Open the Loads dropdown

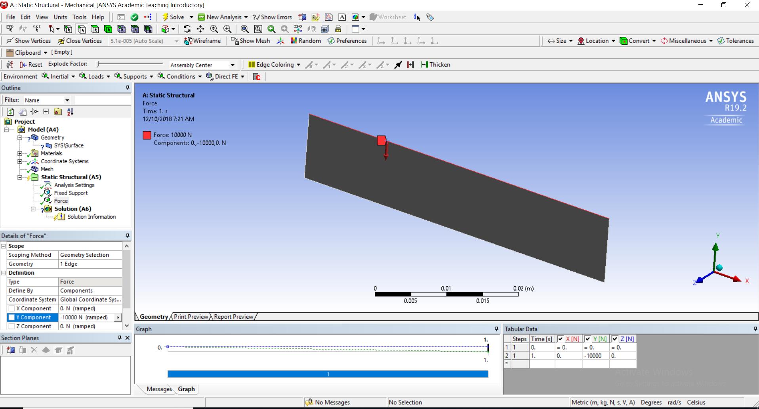95,76
